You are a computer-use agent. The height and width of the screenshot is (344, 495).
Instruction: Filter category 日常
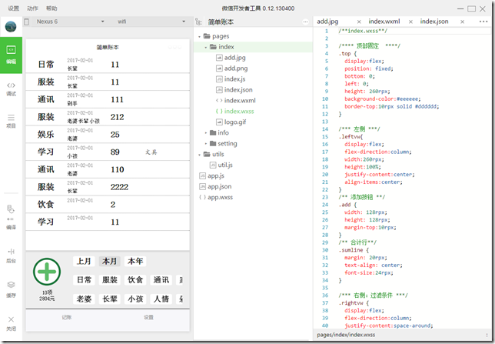(84, 280)
